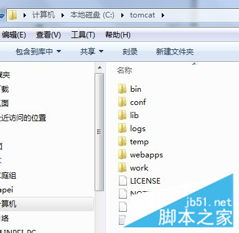Open the 帮助(H) menu
This screenshot has height=233, width=239.
click(118, 35)
